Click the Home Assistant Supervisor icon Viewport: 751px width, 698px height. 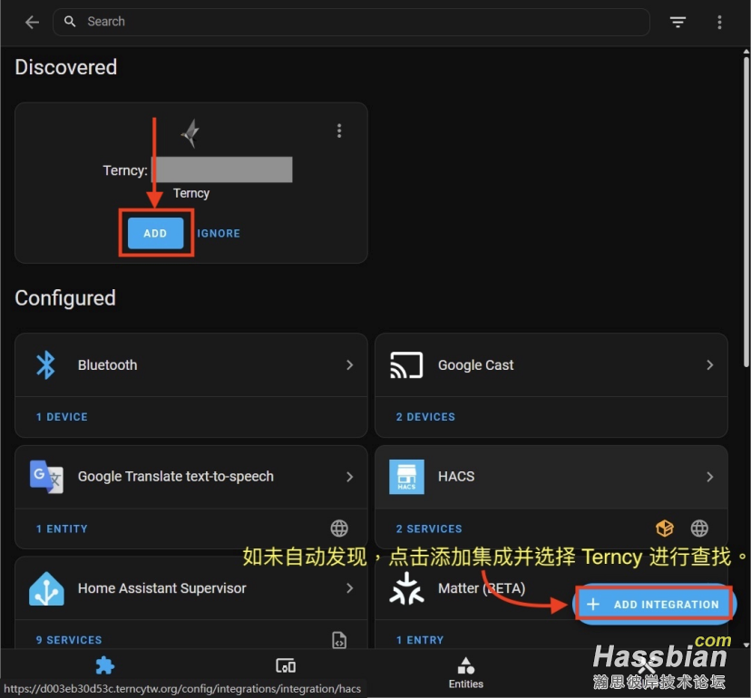(x=46, y=588)
